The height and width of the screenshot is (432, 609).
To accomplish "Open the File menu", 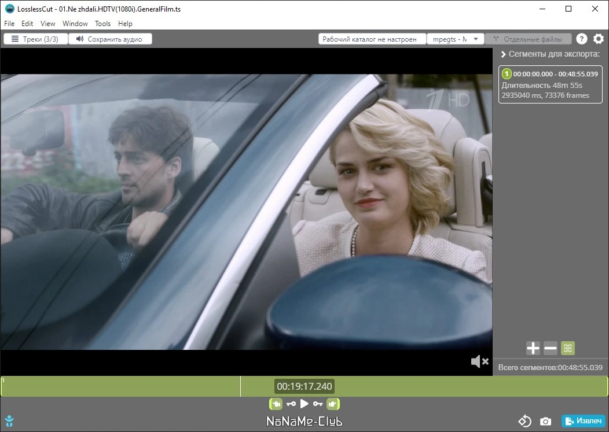I will pos(9,24).
